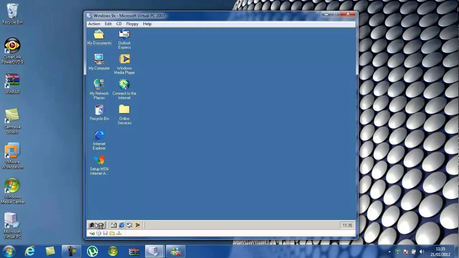Select My Network Places icon
This screenshot has height=258, width=459.
point(99,90)
